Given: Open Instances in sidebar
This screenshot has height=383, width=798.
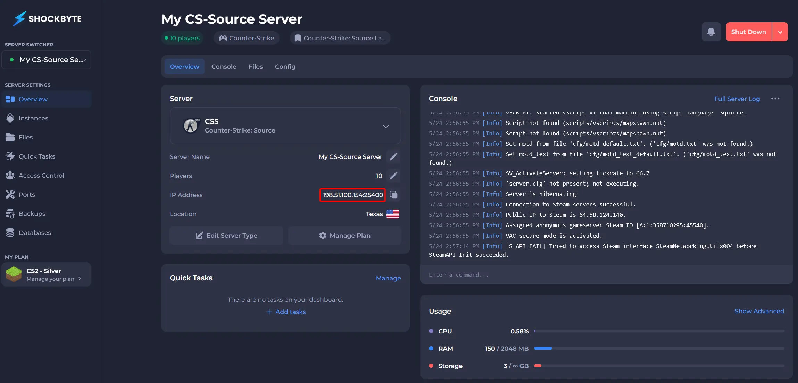Looking at the screenshot, I should pos(47,118).
